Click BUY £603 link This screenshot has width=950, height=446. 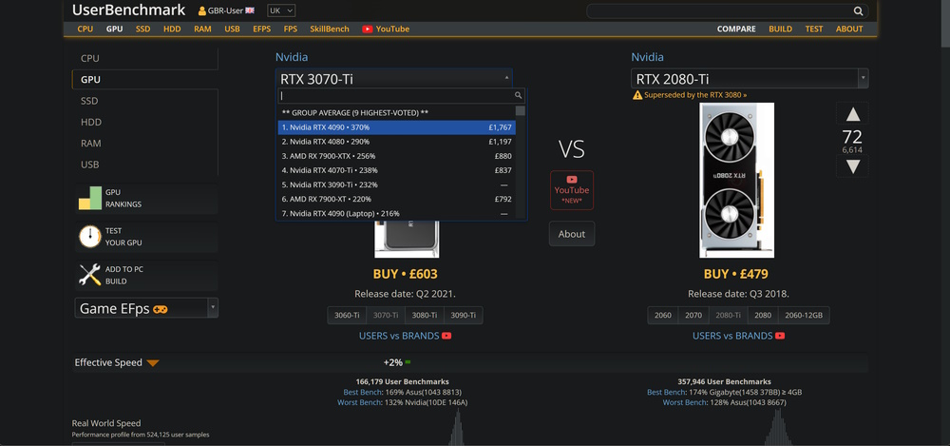[406, 274]
